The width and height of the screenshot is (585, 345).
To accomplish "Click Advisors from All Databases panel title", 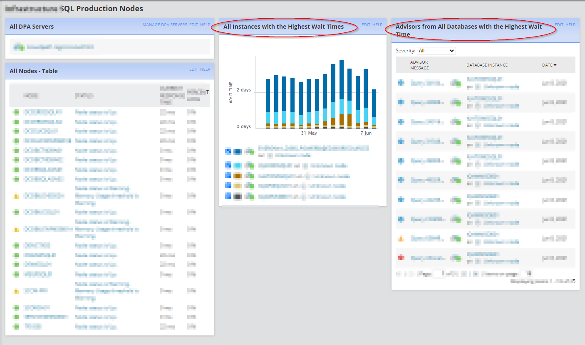I will point(469,30).
